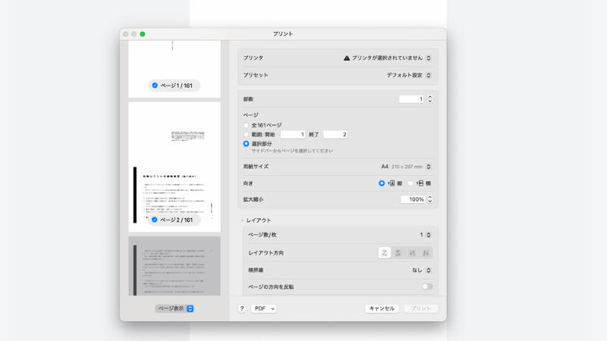Select page 2 preview thumbnail
The width and height of the screenshot is (607, 341).
click(175, 167)
